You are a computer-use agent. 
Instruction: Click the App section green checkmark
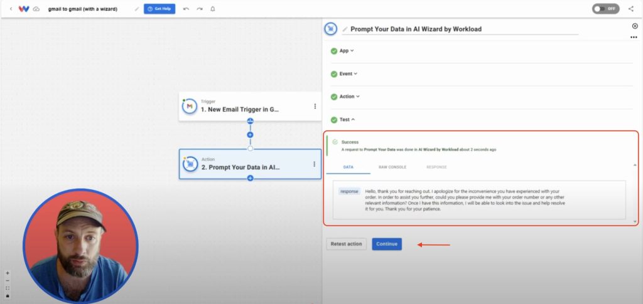334,51
